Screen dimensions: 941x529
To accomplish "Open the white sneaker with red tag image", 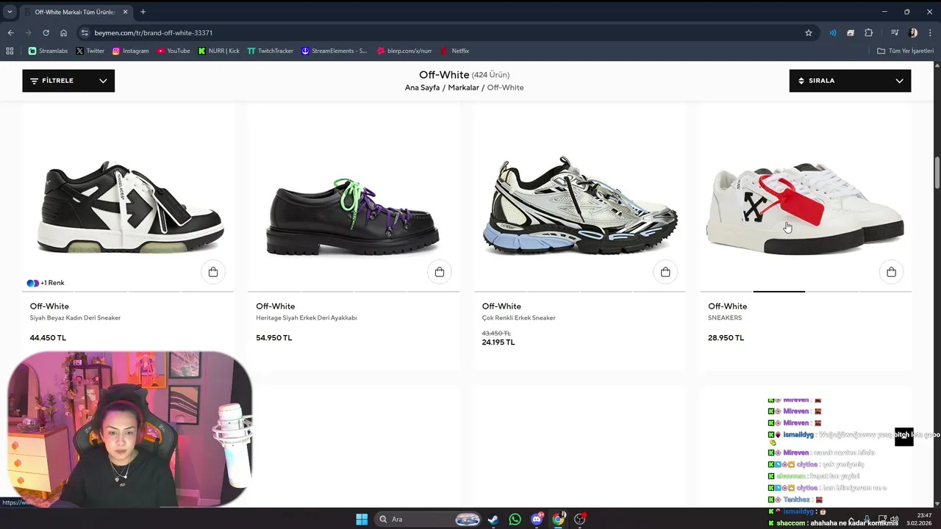I will (805, 209).
